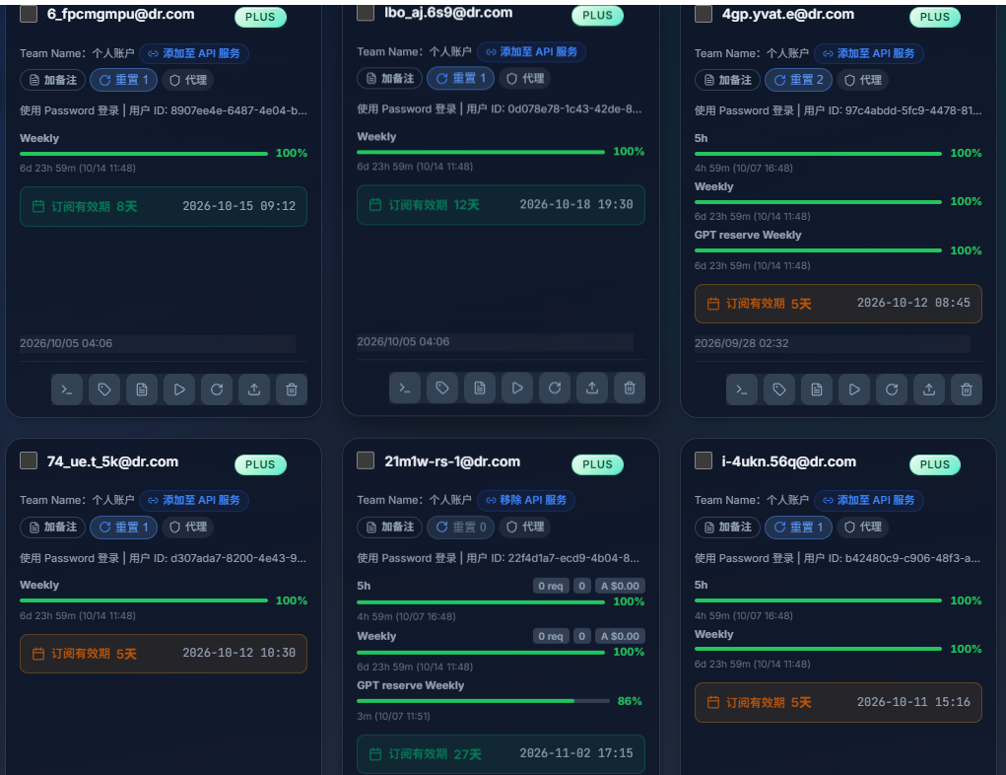The image size is (1006, 775).
Task: Click Weekly progress bar on 6_fpcmgmpu@dr.com card
Action: coord(144,154)
